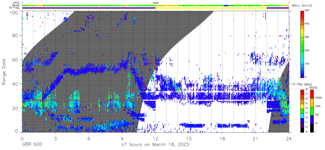Click the 18 tick on UT hours axis
The width and height of the screenshot is (325, 150).
222,139
